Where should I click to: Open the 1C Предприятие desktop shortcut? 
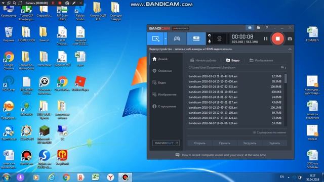[x=9, y=110]
